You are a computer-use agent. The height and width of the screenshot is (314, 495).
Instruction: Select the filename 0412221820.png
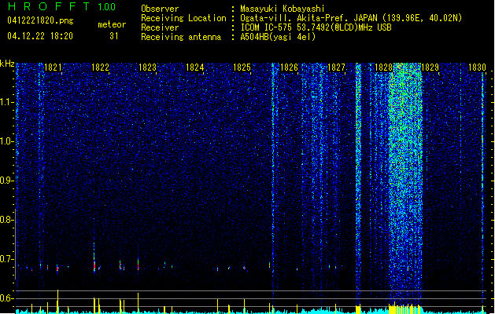click(x=40, y=20)
